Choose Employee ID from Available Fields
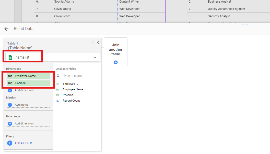The image size is (270, 154). 71,84
